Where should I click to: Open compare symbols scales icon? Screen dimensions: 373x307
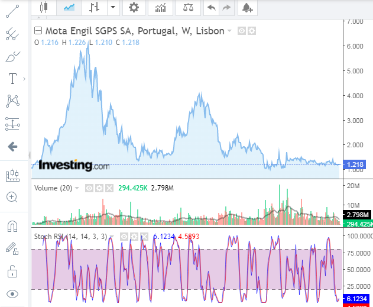pos(188,7)
